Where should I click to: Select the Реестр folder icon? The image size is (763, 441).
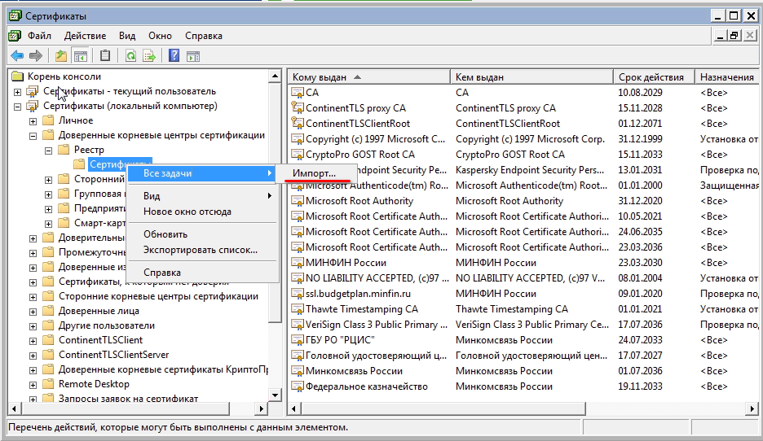64,150
